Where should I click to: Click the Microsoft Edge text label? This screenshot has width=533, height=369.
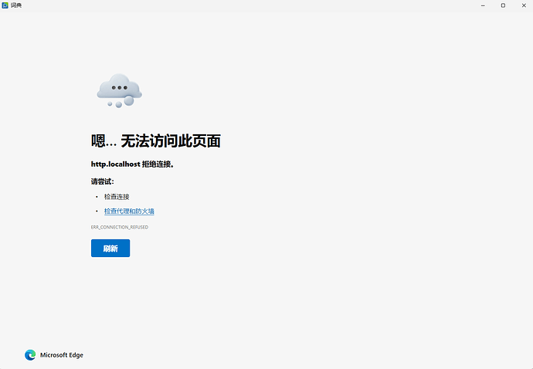[62, 355]
